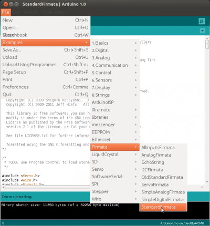Screen dimensions: 210x226
Task: Expand 4.Communication examples submenu
Action: [115, 65]
